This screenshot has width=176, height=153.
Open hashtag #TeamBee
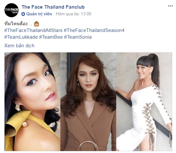pos(51,37)
